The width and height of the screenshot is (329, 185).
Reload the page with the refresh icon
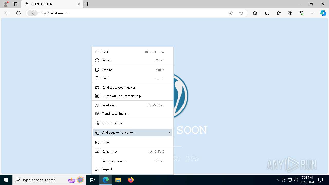coord(19,13)
